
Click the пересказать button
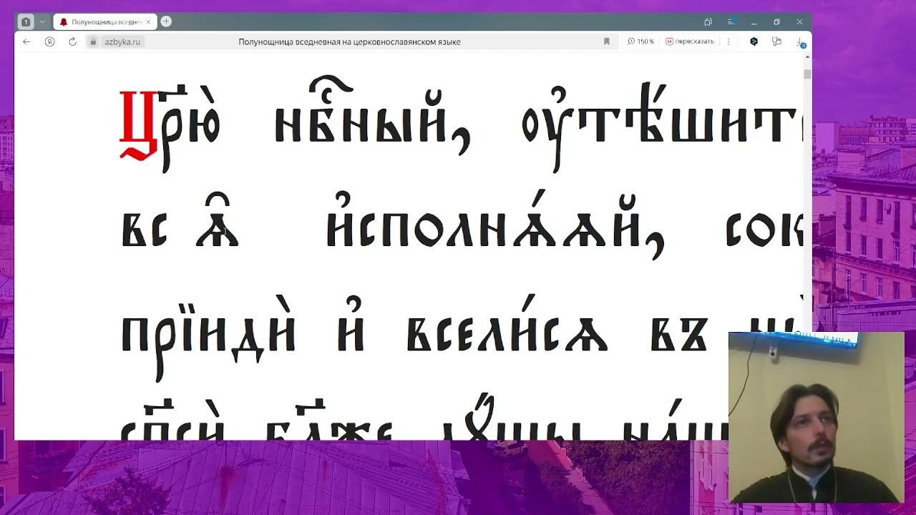click(690, 41)
